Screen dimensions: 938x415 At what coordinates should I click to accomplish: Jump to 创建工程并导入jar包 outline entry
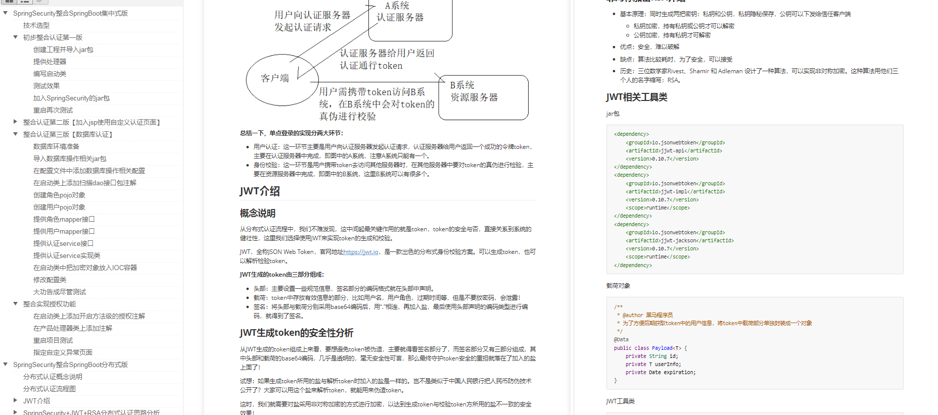click(63, 49)
